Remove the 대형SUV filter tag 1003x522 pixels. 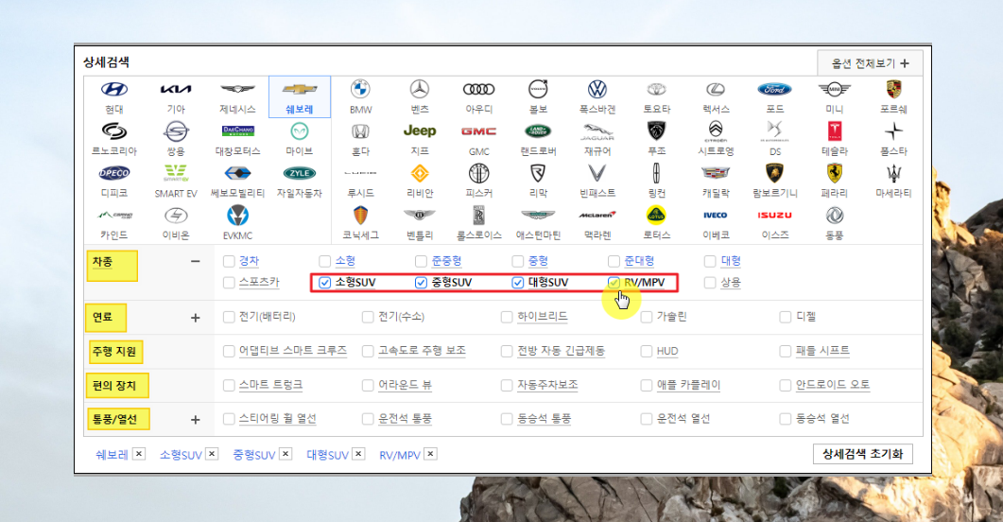[359, 454]
